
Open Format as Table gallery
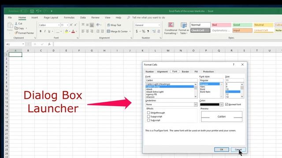pyautogui.click(x=184, y=28)
